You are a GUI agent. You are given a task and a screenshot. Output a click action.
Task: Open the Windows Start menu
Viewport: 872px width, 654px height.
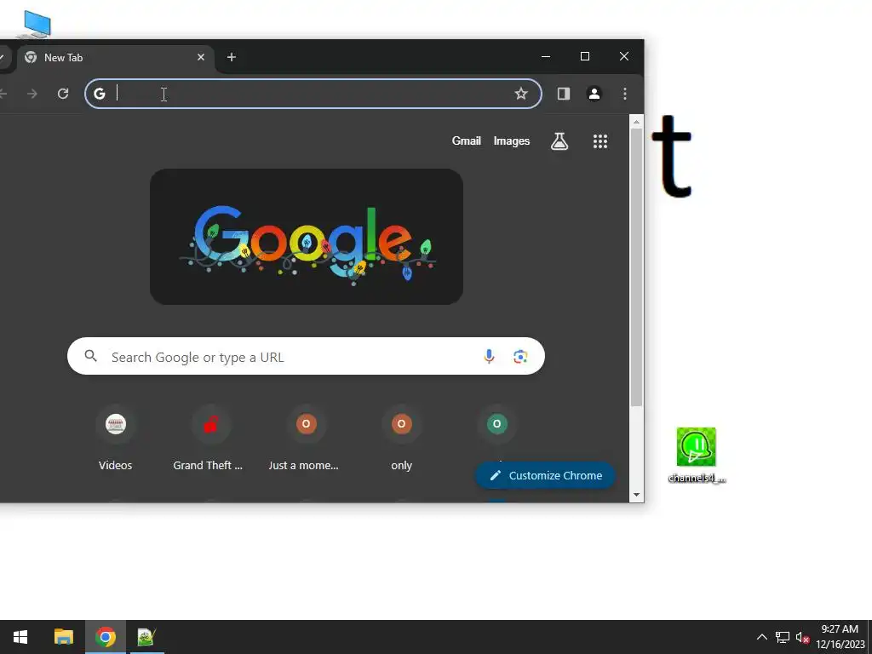coord(20,637)
